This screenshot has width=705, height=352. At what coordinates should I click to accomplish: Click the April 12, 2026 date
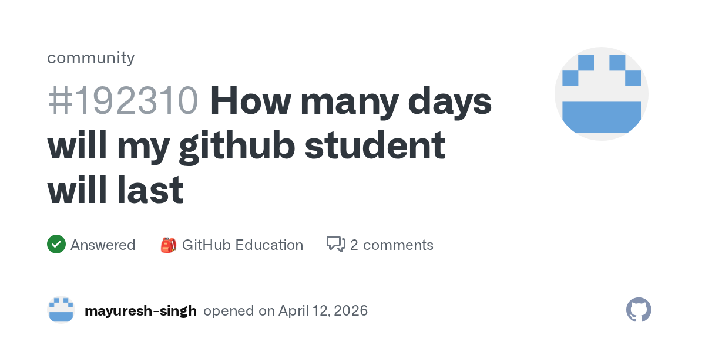click(x=323, y=310)
